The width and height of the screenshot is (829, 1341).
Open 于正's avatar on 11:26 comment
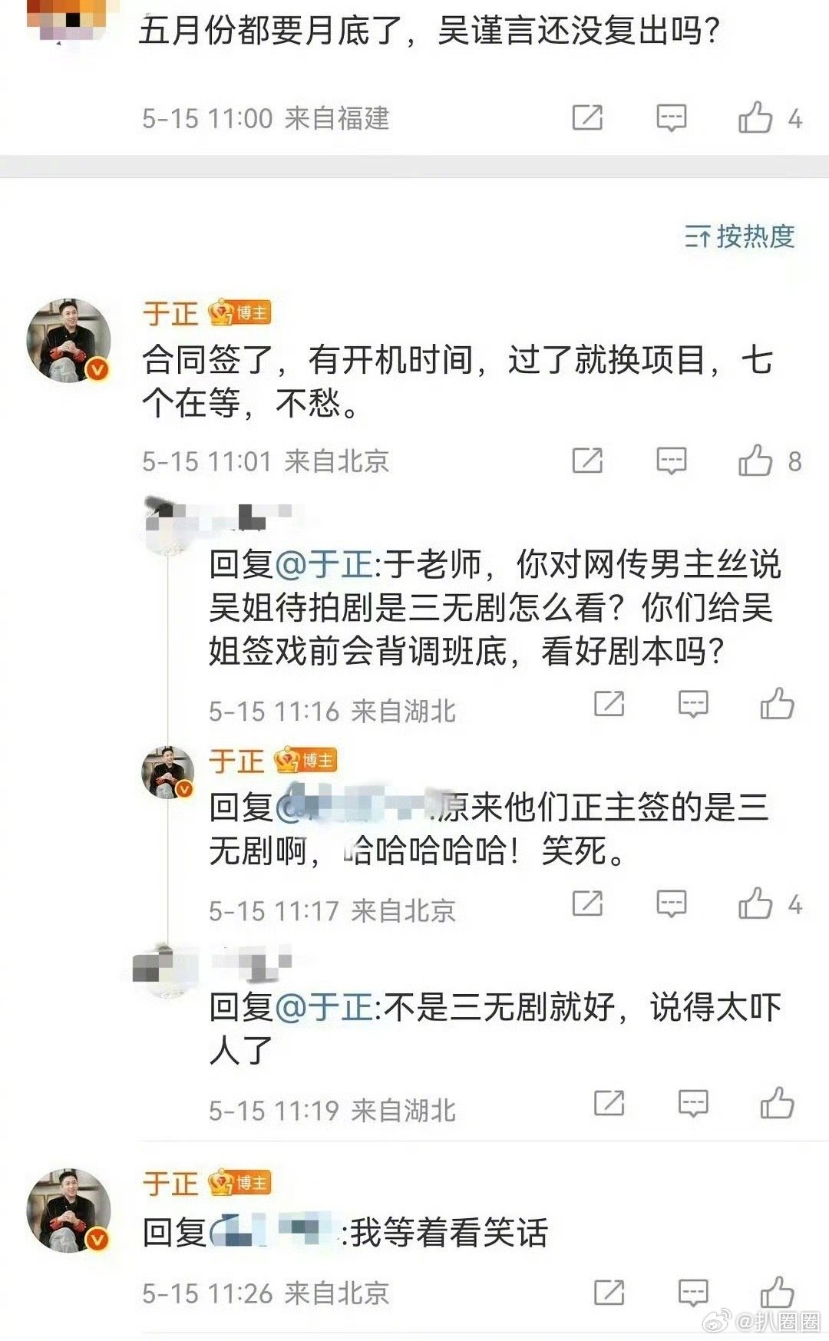(69, 1211)
